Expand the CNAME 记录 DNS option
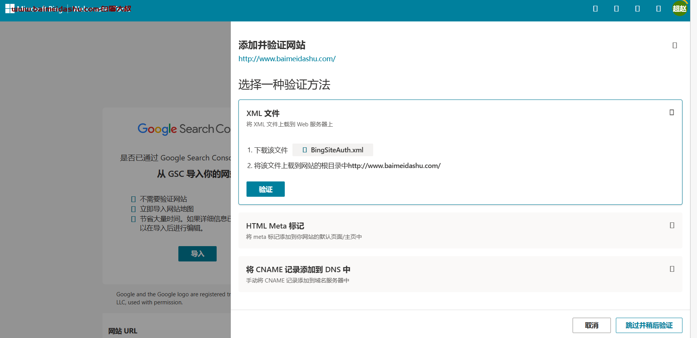 [x=672, y=269]
